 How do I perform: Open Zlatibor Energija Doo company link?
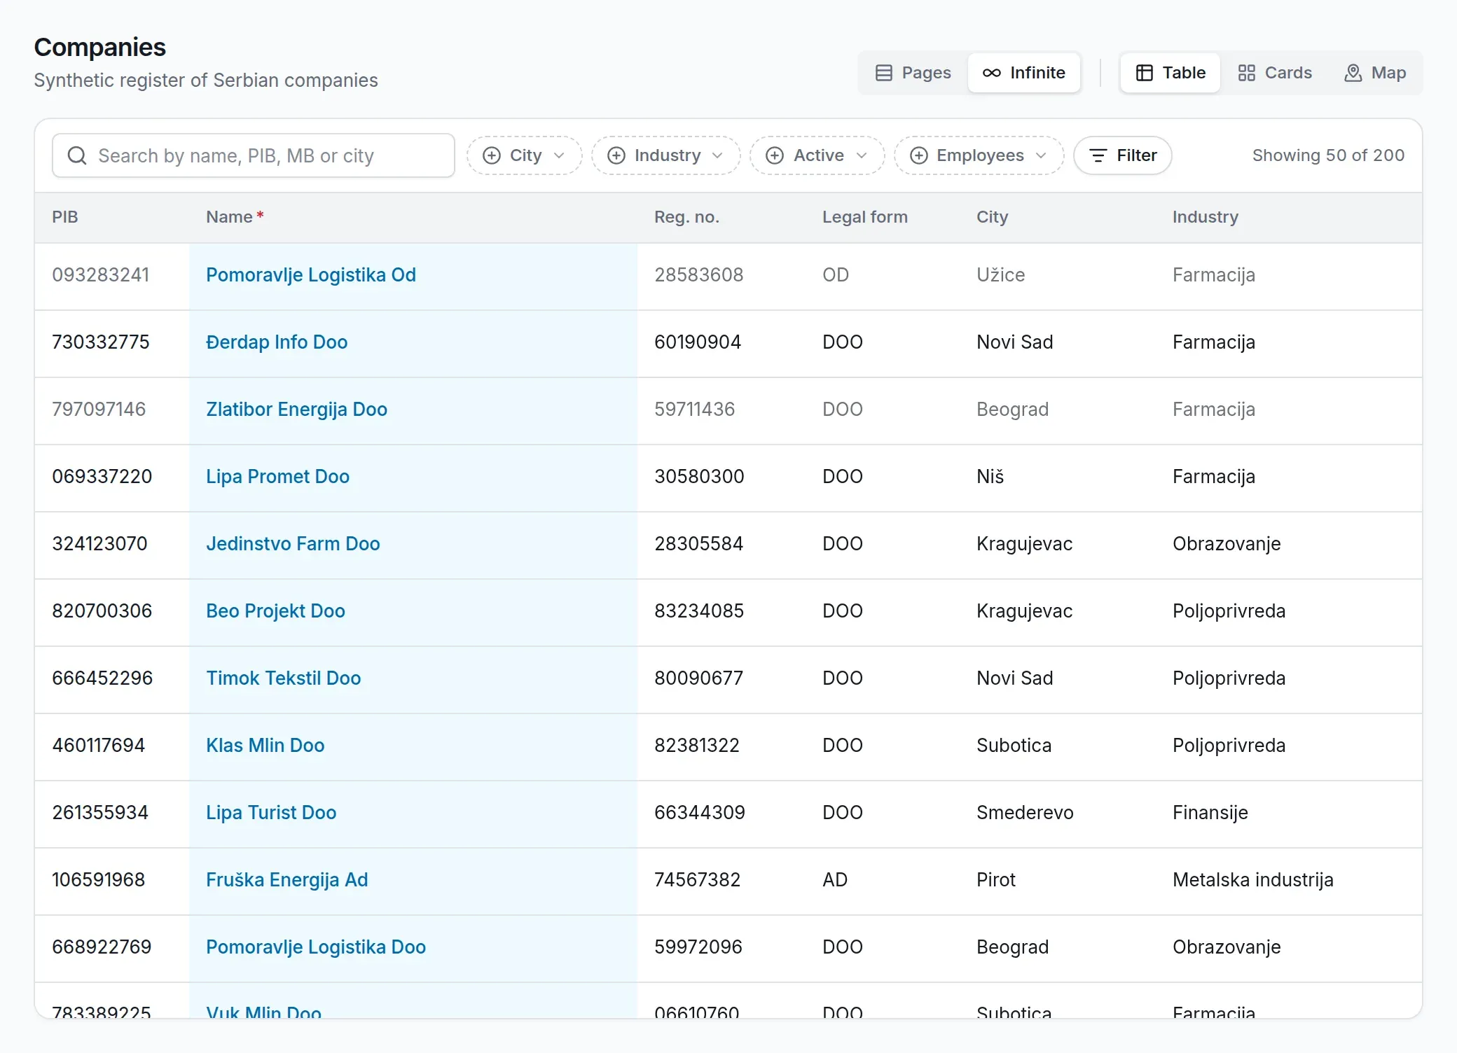tap(296, 410)
